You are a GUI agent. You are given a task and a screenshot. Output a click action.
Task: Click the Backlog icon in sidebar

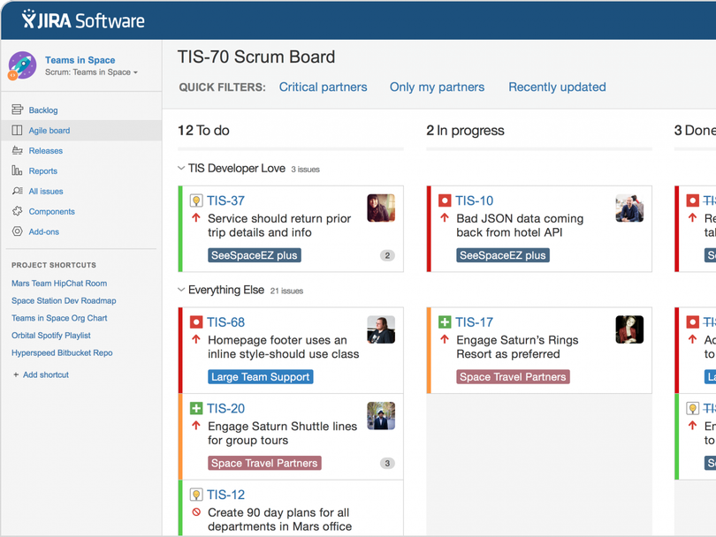pyautogui.click(x=17, y=110)
